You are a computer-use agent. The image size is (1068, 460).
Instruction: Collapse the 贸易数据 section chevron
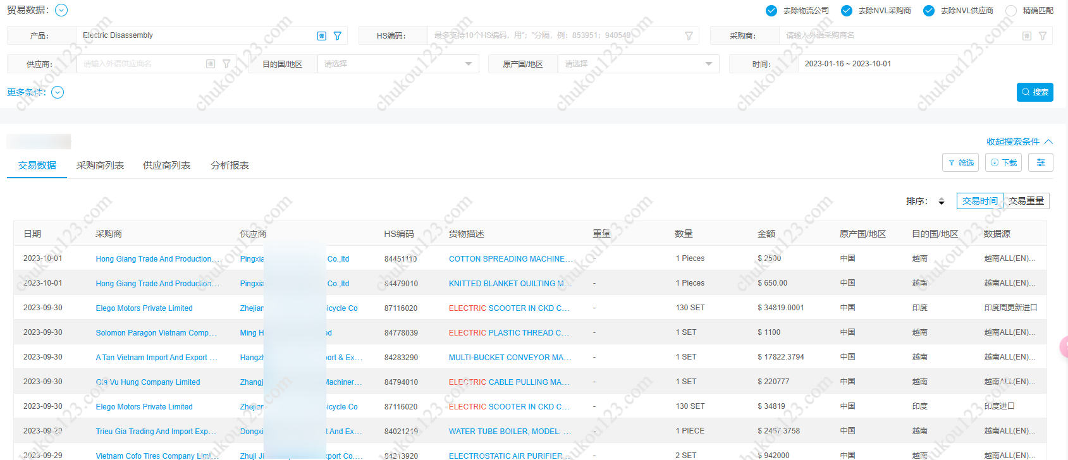click(x=61, y=10)
